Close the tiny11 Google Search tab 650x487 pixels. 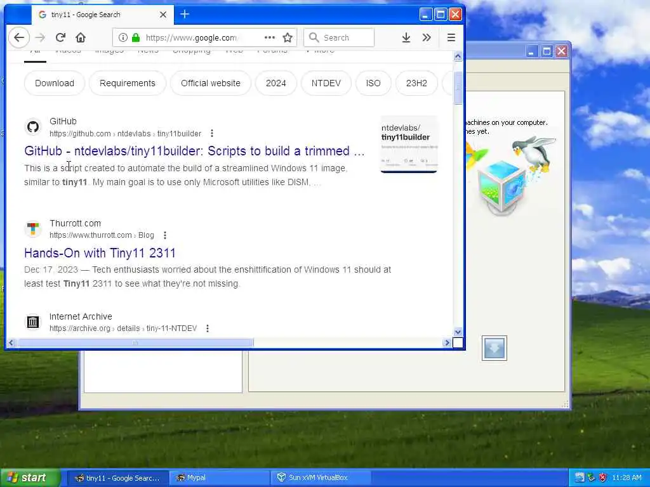(x=163, y=15)
